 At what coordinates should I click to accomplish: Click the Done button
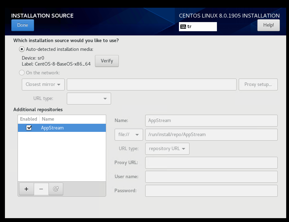tap(23, 25)
